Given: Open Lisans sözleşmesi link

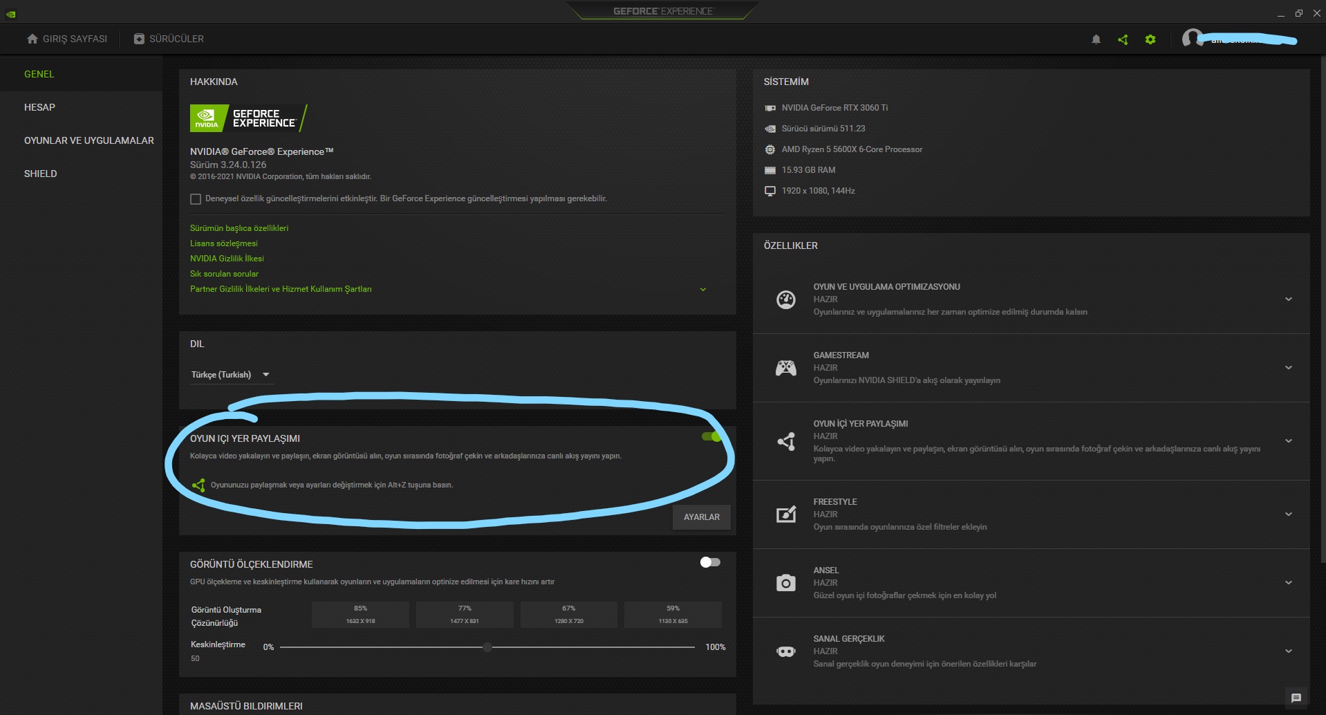Looking at the screenshot, I should coord(224,243).
